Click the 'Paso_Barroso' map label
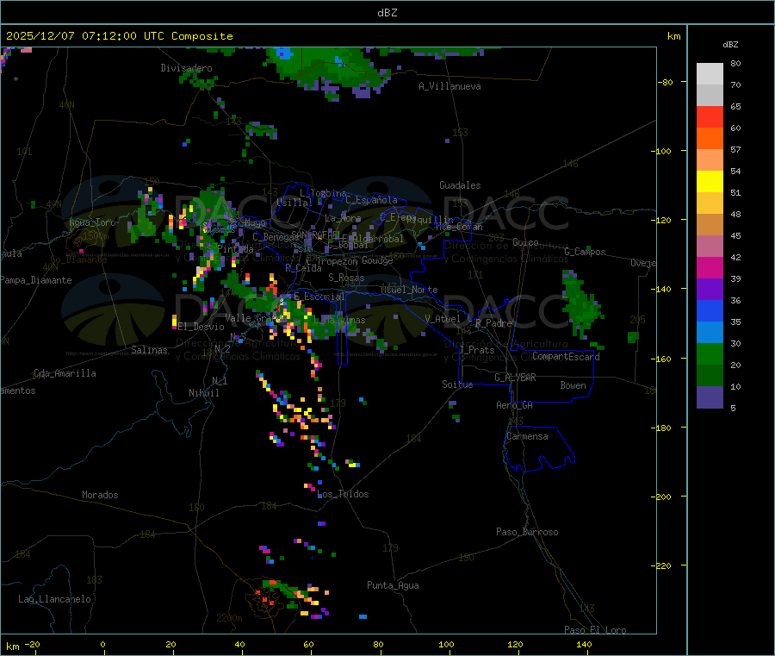 527,532
